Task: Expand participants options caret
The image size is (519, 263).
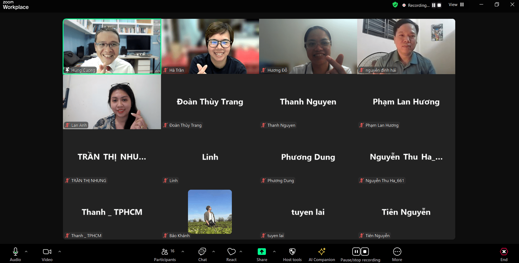Action: [183, 252]
